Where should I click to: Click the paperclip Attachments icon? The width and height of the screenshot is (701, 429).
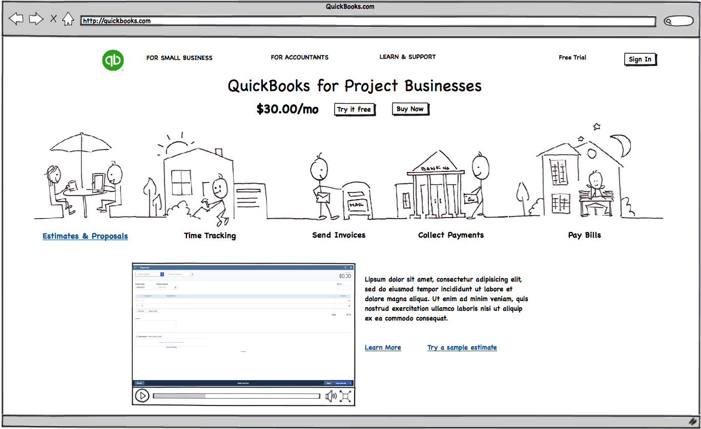tap(137, 336)
